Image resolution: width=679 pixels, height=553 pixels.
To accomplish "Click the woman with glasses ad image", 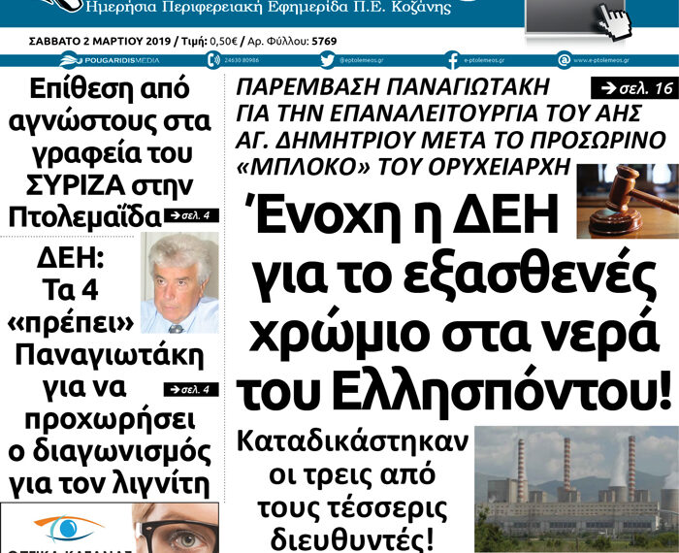I will pos(176,528).
